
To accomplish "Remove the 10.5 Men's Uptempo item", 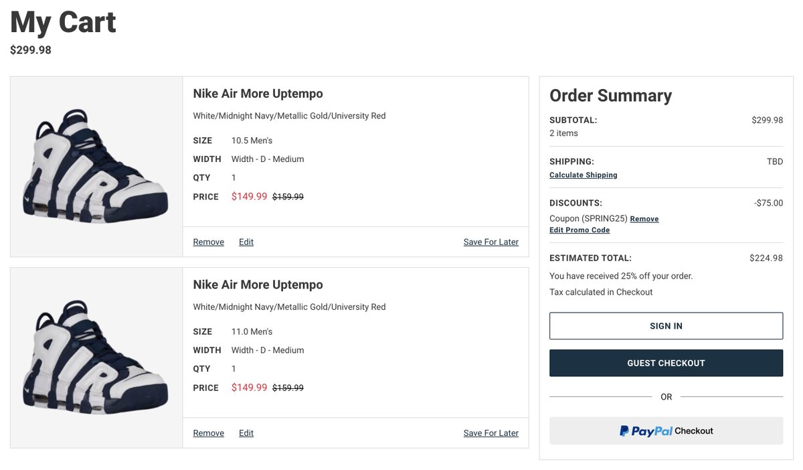I will pyautogui.click(x=208, y=242).
